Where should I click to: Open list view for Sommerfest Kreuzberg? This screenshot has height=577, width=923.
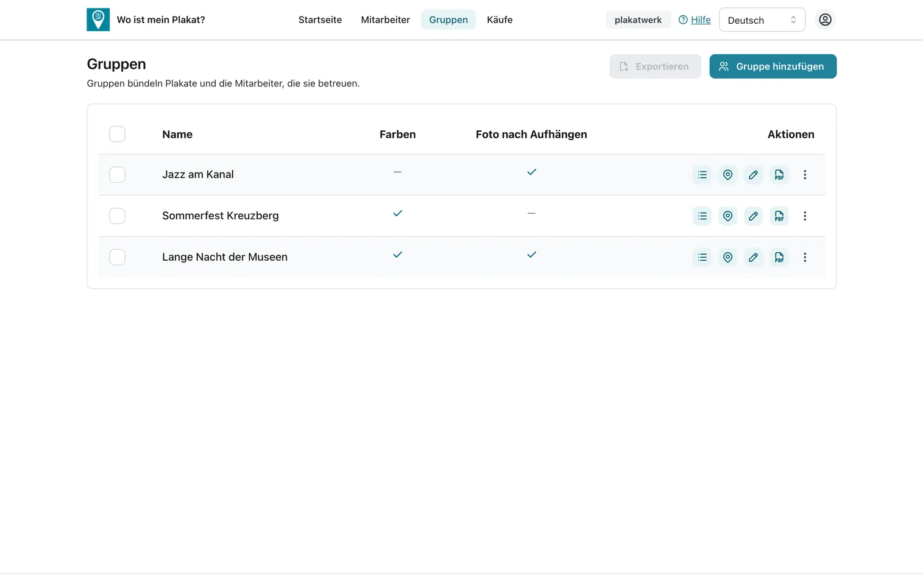702,216
